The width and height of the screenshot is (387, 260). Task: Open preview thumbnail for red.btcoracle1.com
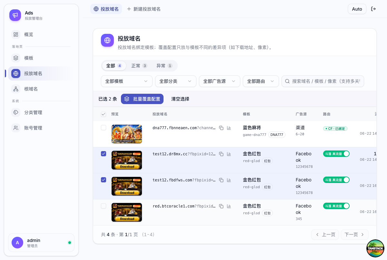click(x=127, y=212)
